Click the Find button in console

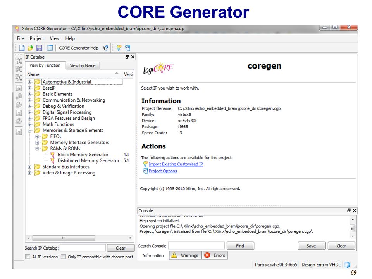(240, 246)
